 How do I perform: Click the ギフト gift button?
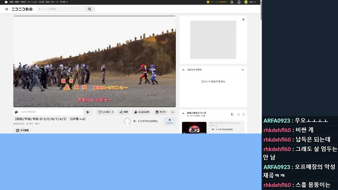click(161, 112)
